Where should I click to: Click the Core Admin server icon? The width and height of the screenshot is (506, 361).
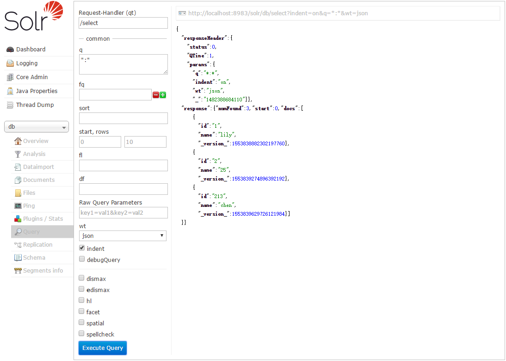[x=10, y=77]
